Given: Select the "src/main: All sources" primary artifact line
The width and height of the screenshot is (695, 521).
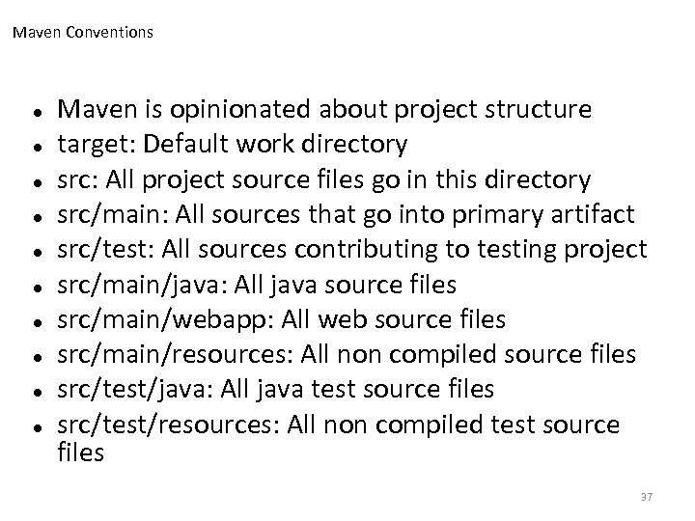Looking at the screenshot, I should tap(346, 214).
